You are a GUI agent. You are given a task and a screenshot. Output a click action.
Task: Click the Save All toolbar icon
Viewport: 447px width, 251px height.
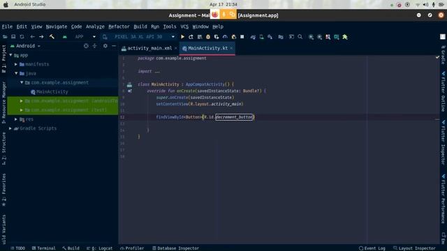[x=13, y=37]
